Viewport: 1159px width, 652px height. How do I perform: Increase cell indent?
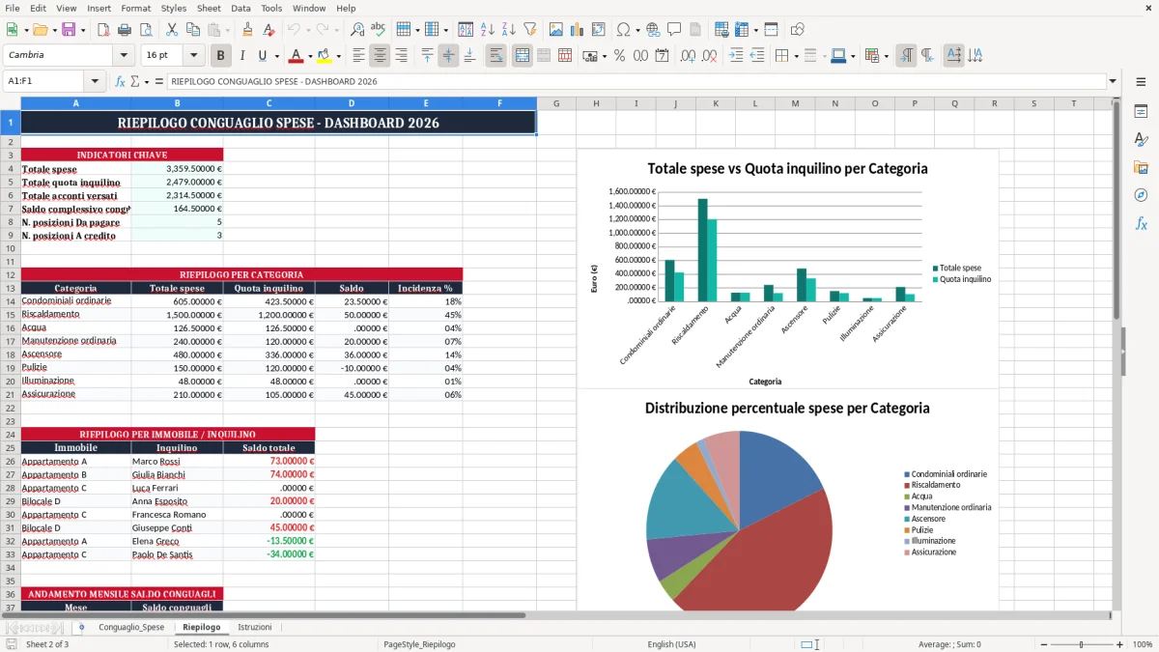point(736,55)
